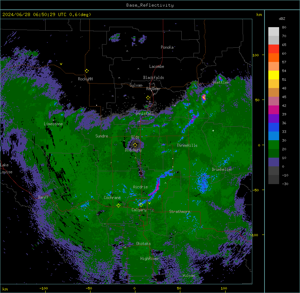Click the yellow diamond marker above RockyMH
This screenshot has height=293, width=300.
(x=87, y=71)
